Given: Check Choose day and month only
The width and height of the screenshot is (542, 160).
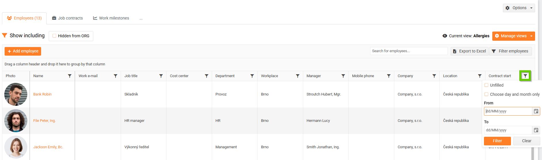Looking at the screenshot, I should click(487, 94).
